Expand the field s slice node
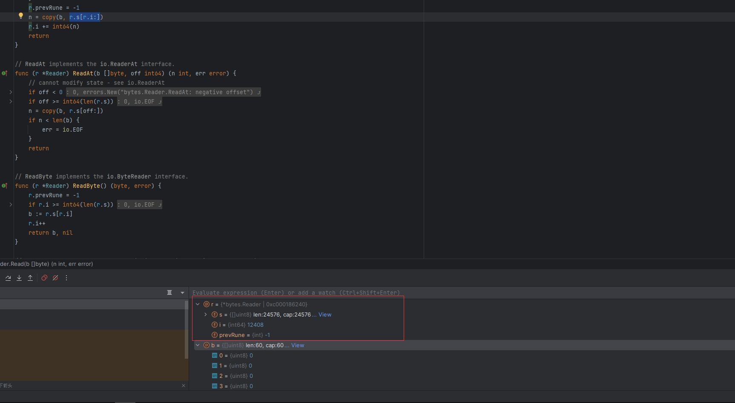This screenshot has height=403, width=735. tap(206, 314)
